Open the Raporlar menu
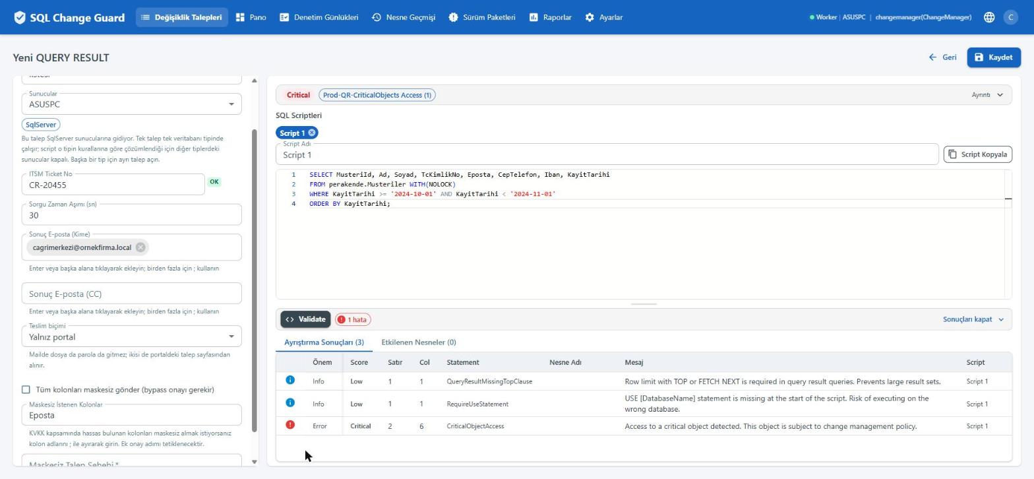 pyautogui.click(x=550, y=17)
